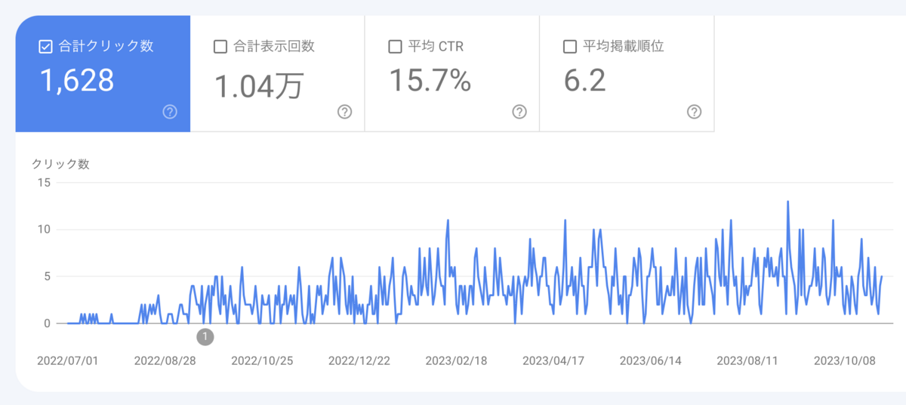
Task: Click the gray annotation marker numbered 1
Action: pos(205,336)
